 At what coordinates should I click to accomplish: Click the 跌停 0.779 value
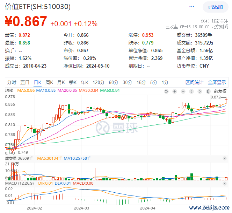pyautogui.click(x=148, y=43)
